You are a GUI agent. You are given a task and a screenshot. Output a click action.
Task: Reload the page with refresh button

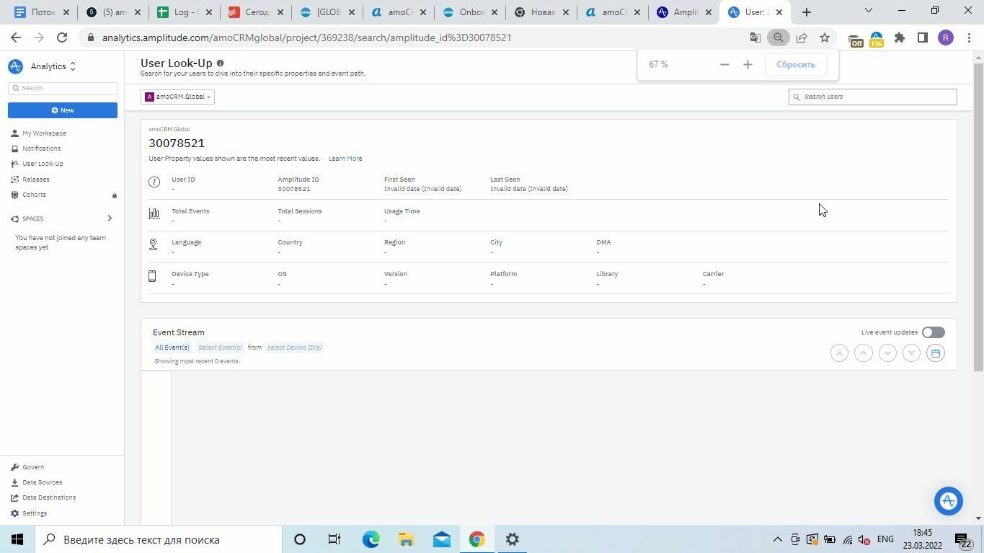tap(62, 37)
